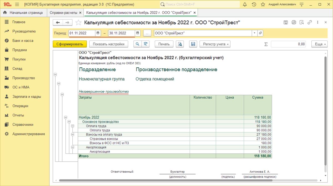Screen dimensions: 333x186
Task: Click the notifications bell icon
Action: coord(245,4)
